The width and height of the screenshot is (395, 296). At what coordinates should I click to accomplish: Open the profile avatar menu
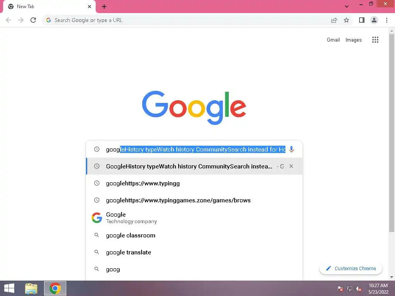tap(374, 20)
